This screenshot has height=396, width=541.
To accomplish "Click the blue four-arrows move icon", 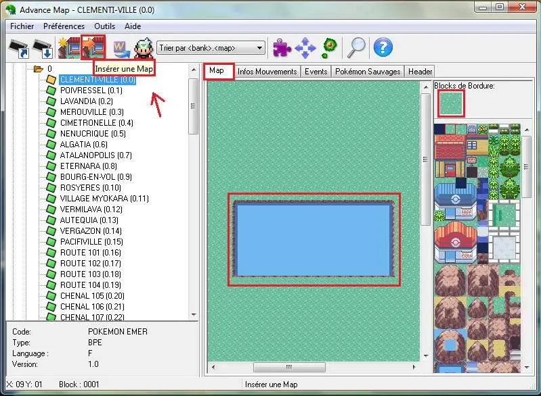I will pyautogui.click(x=305, y=47).
